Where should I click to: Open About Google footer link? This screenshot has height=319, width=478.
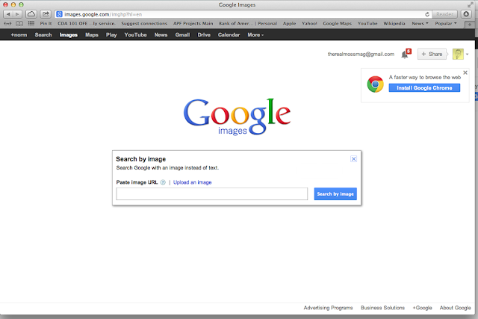pyautogui.click(x=455, y=308)
